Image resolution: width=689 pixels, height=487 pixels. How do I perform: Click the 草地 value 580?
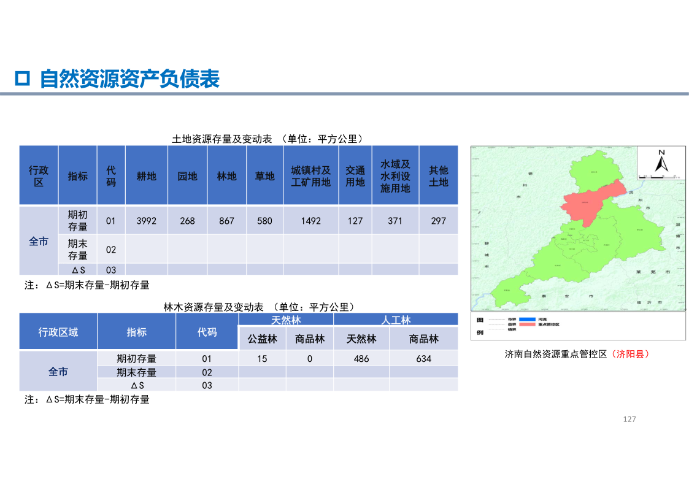coord(264,221)
